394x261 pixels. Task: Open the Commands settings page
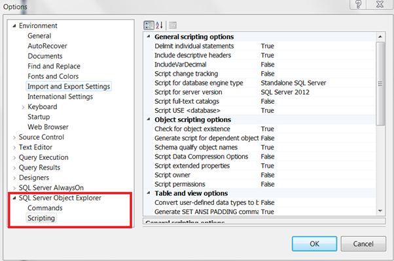pyautogui.click(x=45, y=208)
